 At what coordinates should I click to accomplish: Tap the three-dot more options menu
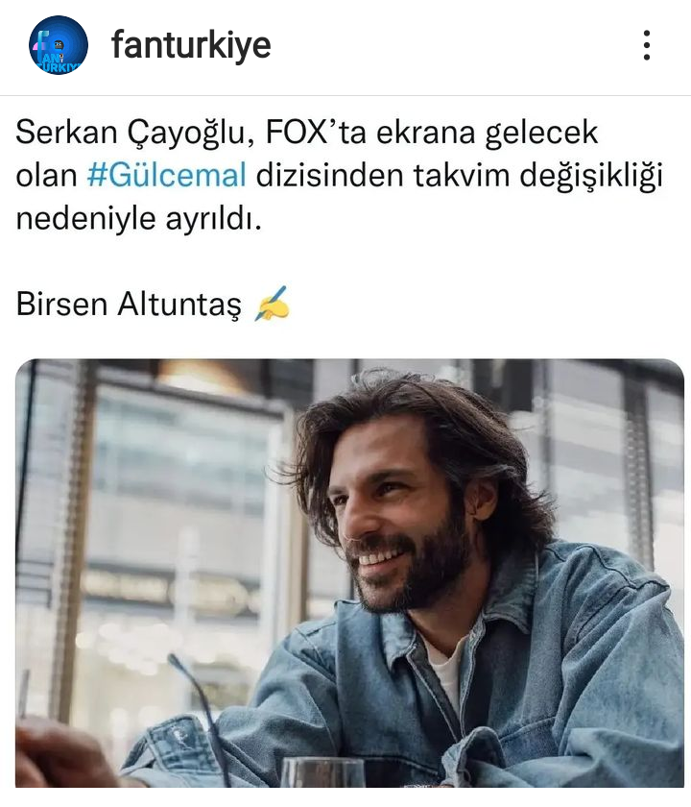647,45
